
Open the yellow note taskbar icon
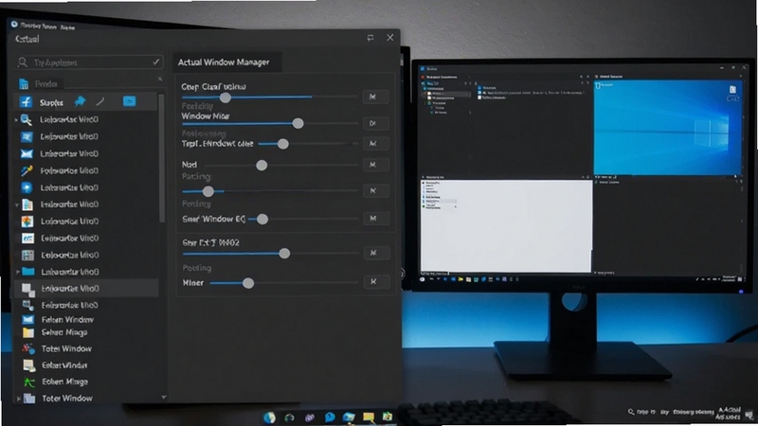pyautogui.click(x=369, y=417)
